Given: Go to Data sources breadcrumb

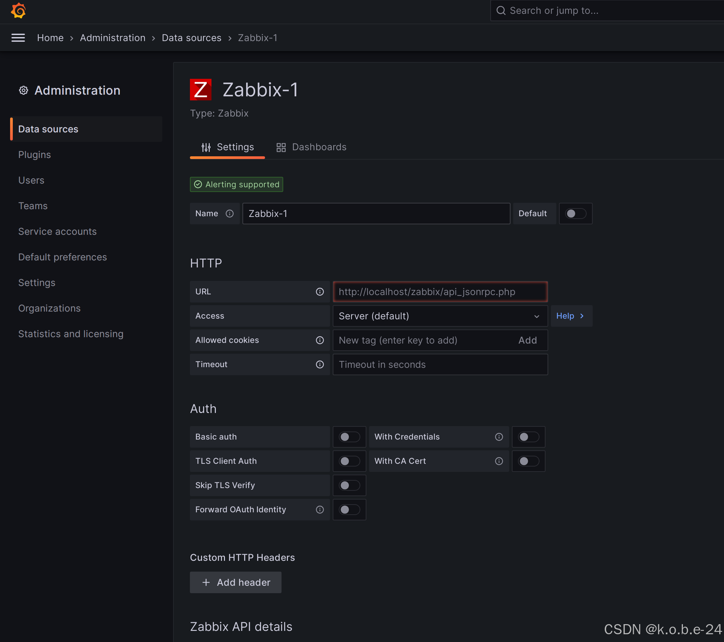Looking at the screenshot, I should 192,38.
